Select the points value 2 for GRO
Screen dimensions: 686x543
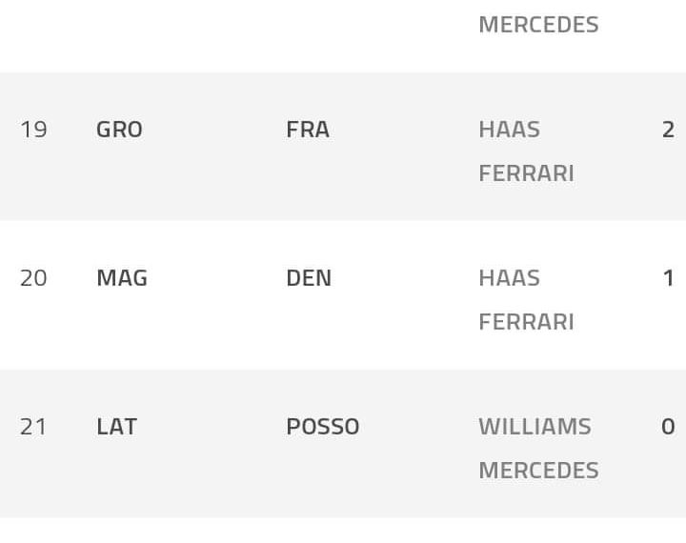coord(668,130)
